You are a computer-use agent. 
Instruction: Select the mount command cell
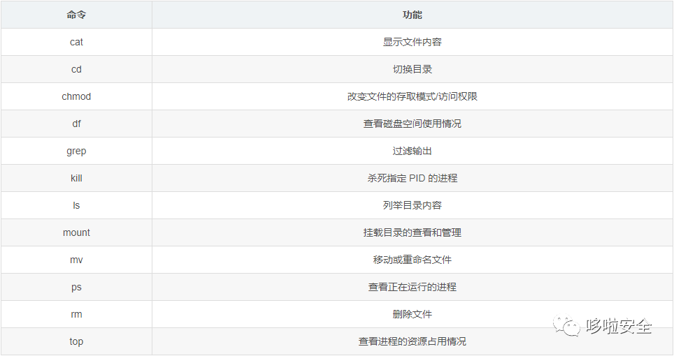(x=76, y=232)
